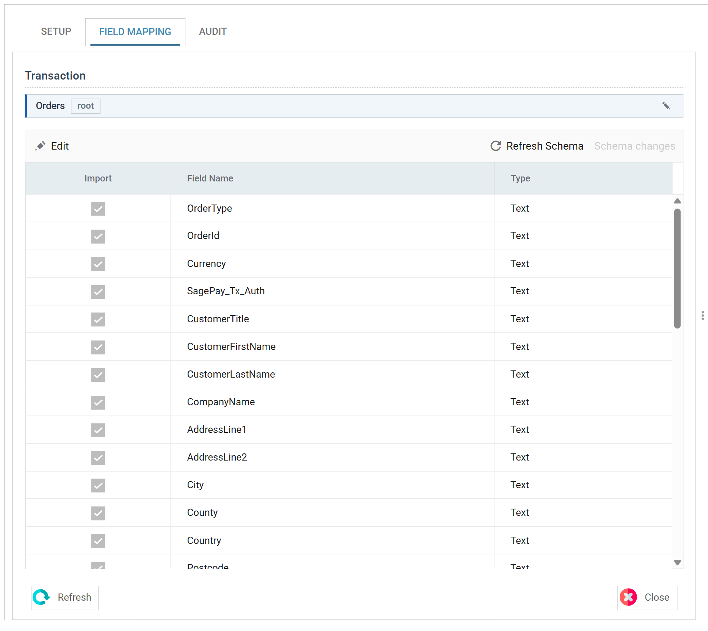Click the pencil icon on Orders row
Screen dimensions: 708x631
click(666, 106)
